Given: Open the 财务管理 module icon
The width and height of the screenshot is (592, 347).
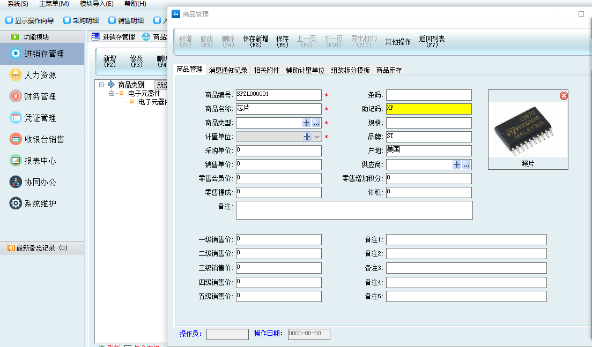Looking at the screenshot, I should click(x=16, y=96).
